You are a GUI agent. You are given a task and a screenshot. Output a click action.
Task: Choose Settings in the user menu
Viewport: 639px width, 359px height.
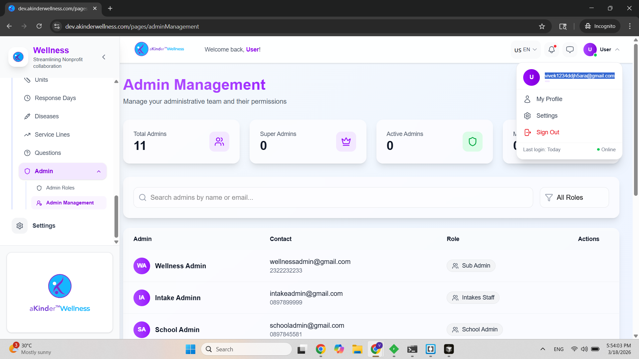[x=547, y=116]
